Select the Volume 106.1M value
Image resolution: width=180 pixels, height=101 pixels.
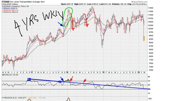point(119,4)
